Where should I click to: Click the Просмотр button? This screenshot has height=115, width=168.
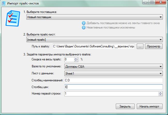pyautogui.click(x=154, y=46)
